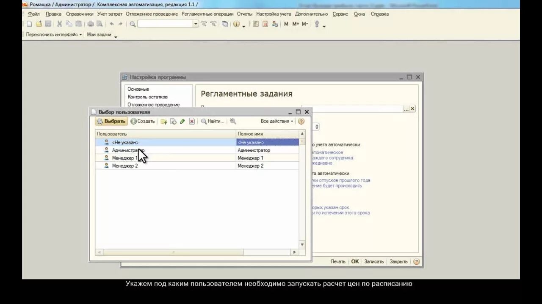Click the main toolbar search input field
Screen dimensions: 542x304
[x=165, y=24]
